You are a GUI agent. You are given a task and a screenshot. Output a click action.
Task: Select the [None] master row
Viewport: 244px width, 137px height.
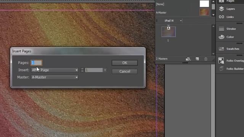[183, 4]
